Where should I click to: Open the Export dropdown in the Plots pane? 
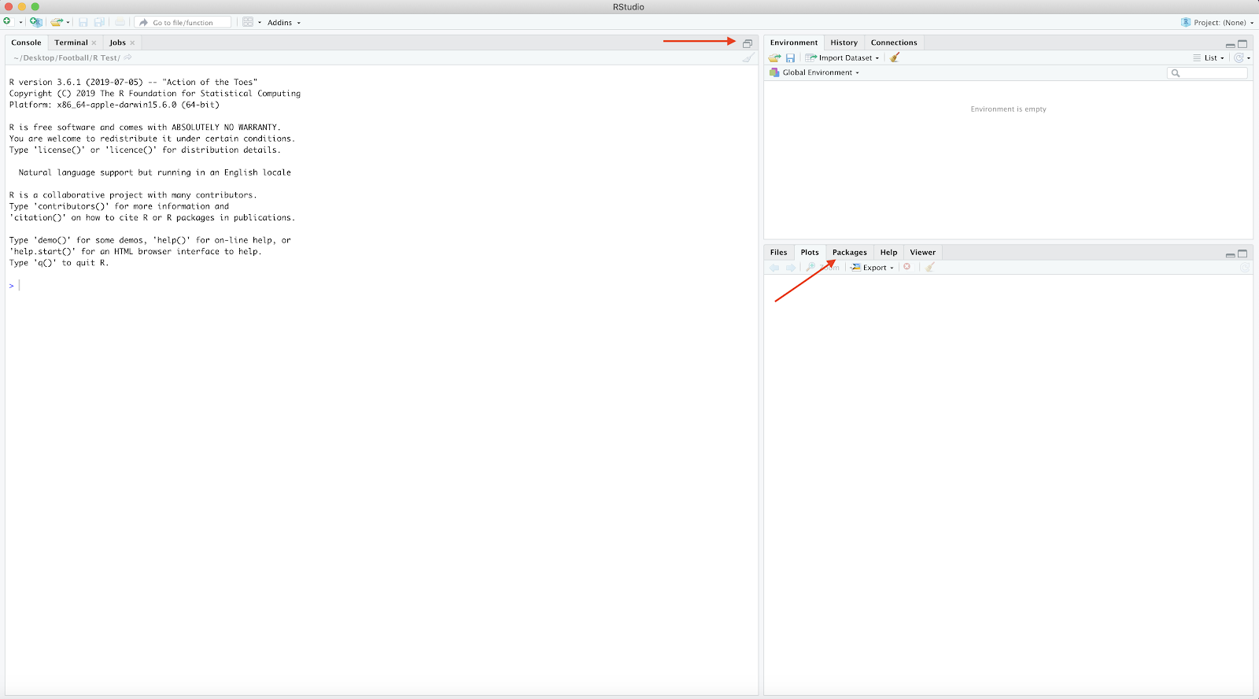click(872, 268)
